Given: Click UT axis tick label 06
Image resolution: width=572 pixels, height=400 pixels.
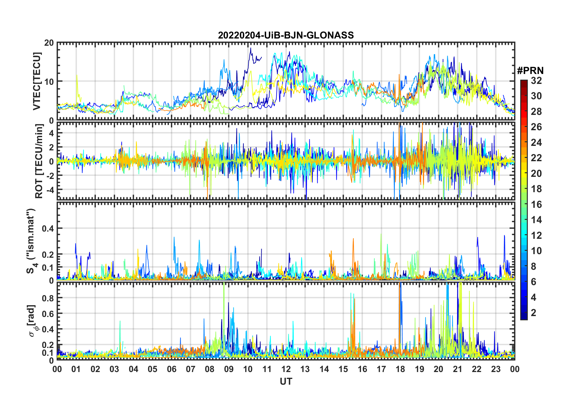Looking at the screenshot, I should coord(171,369).
